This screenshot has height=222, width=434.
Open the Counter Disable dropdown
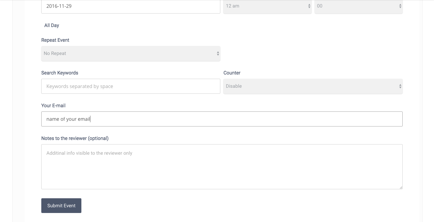[313, 86]
